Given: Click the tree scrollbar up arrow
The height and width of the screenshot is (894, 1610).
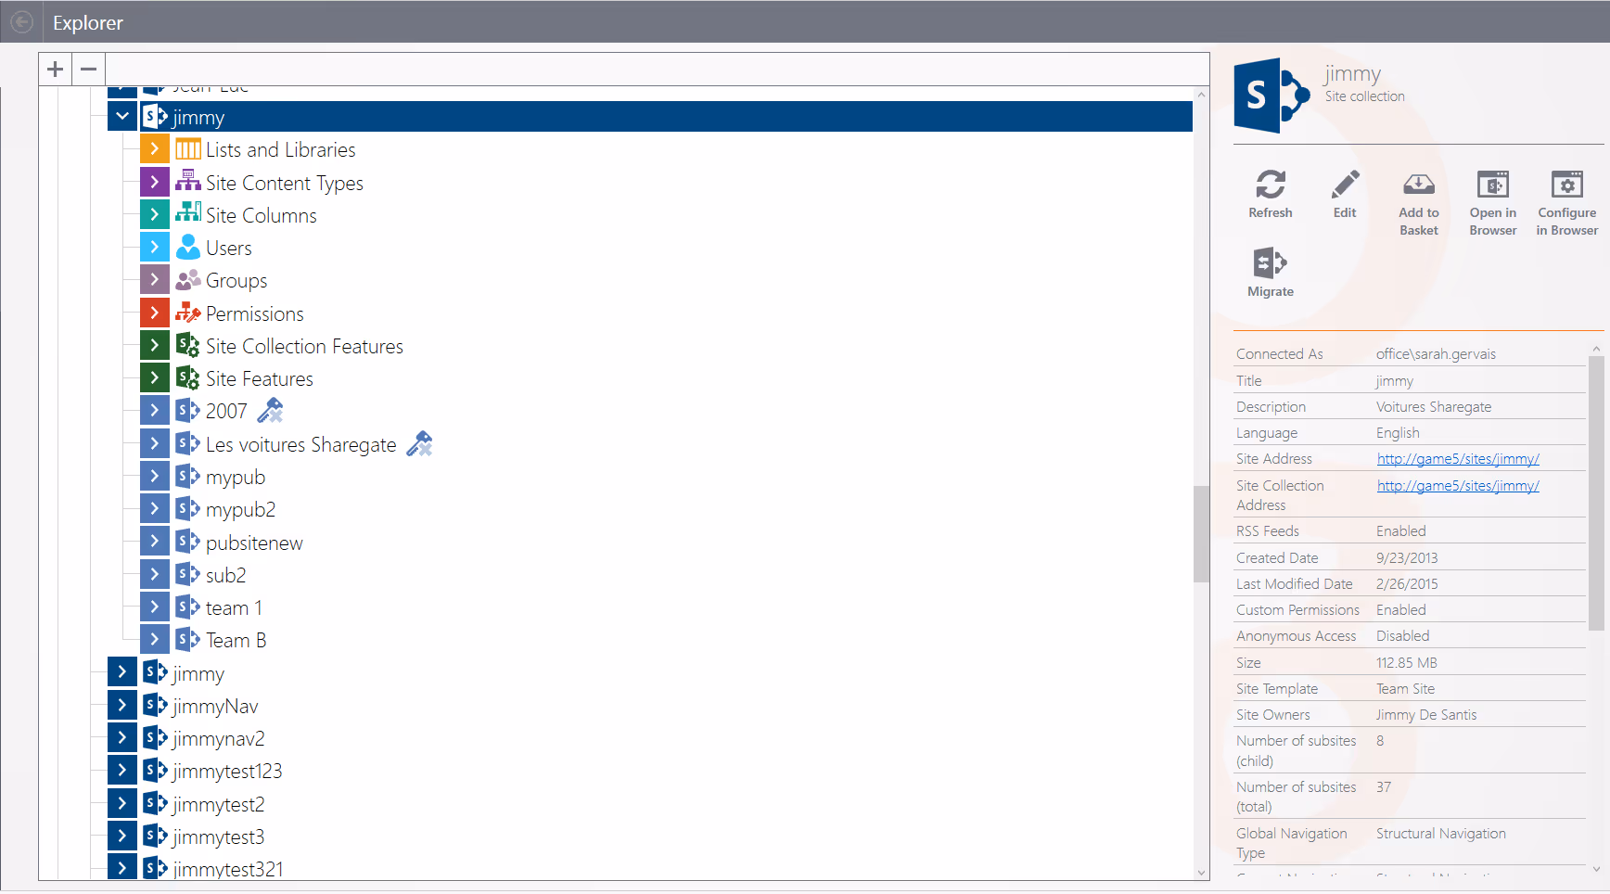Looking at the screenshot, I should [x=1201, y=95].
